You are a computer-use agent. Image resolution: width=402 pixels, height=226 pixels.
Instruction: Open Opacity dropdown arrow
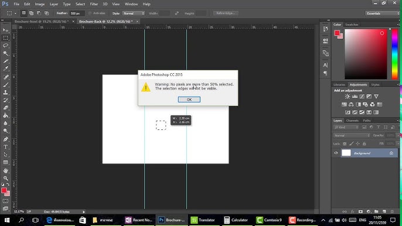click(398, 135)
